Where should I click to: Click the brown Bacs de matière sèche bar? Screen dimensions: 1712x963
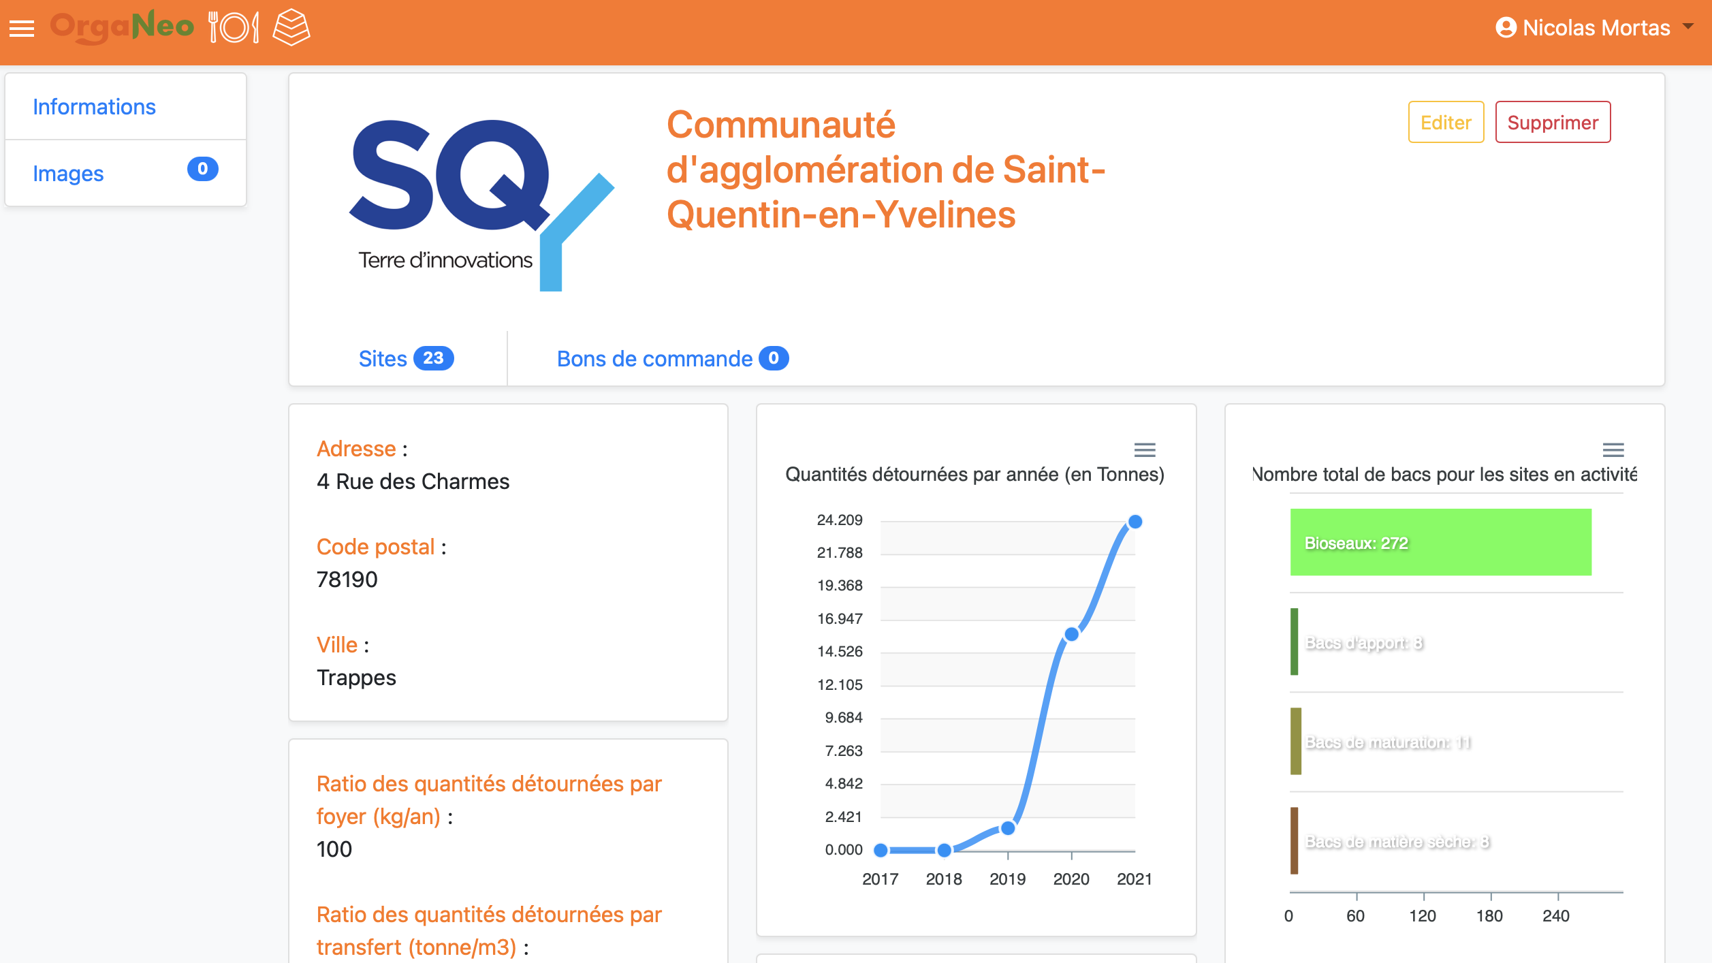[x=1294, y=840]
